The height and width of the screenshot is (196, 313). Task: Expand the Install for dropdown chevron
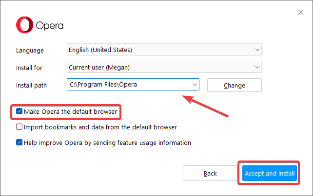coord(257,67)
